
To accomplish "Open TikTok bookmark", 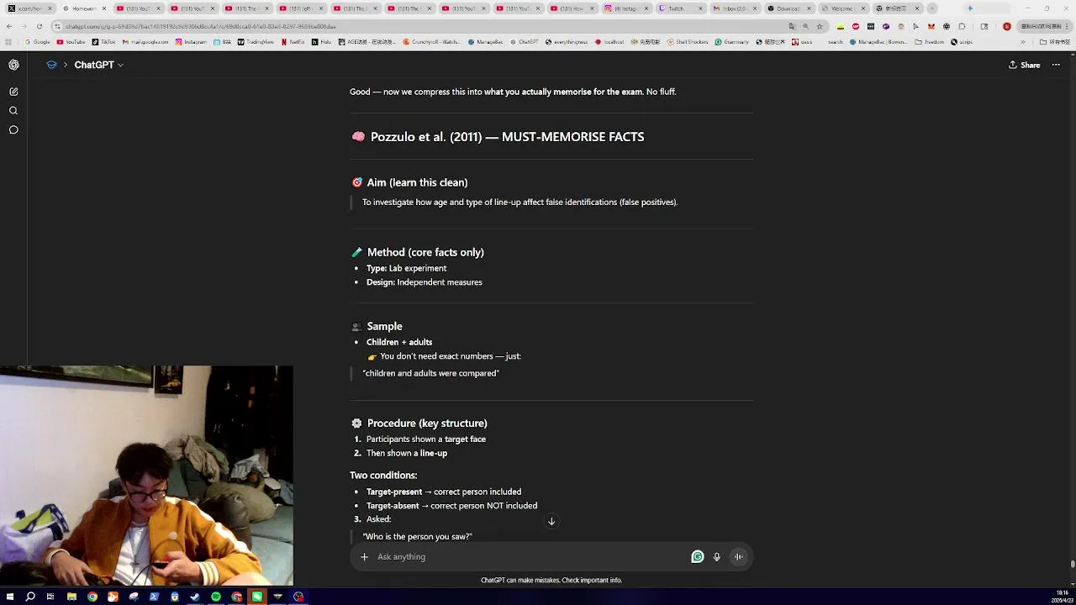I will (x=103, y=41).
